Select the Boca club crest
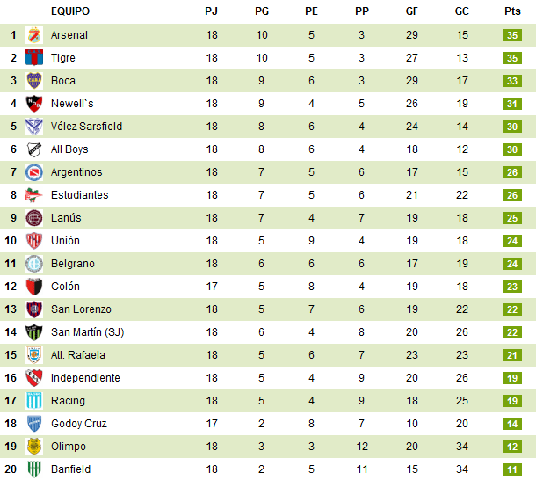 [x=34, y=81]
